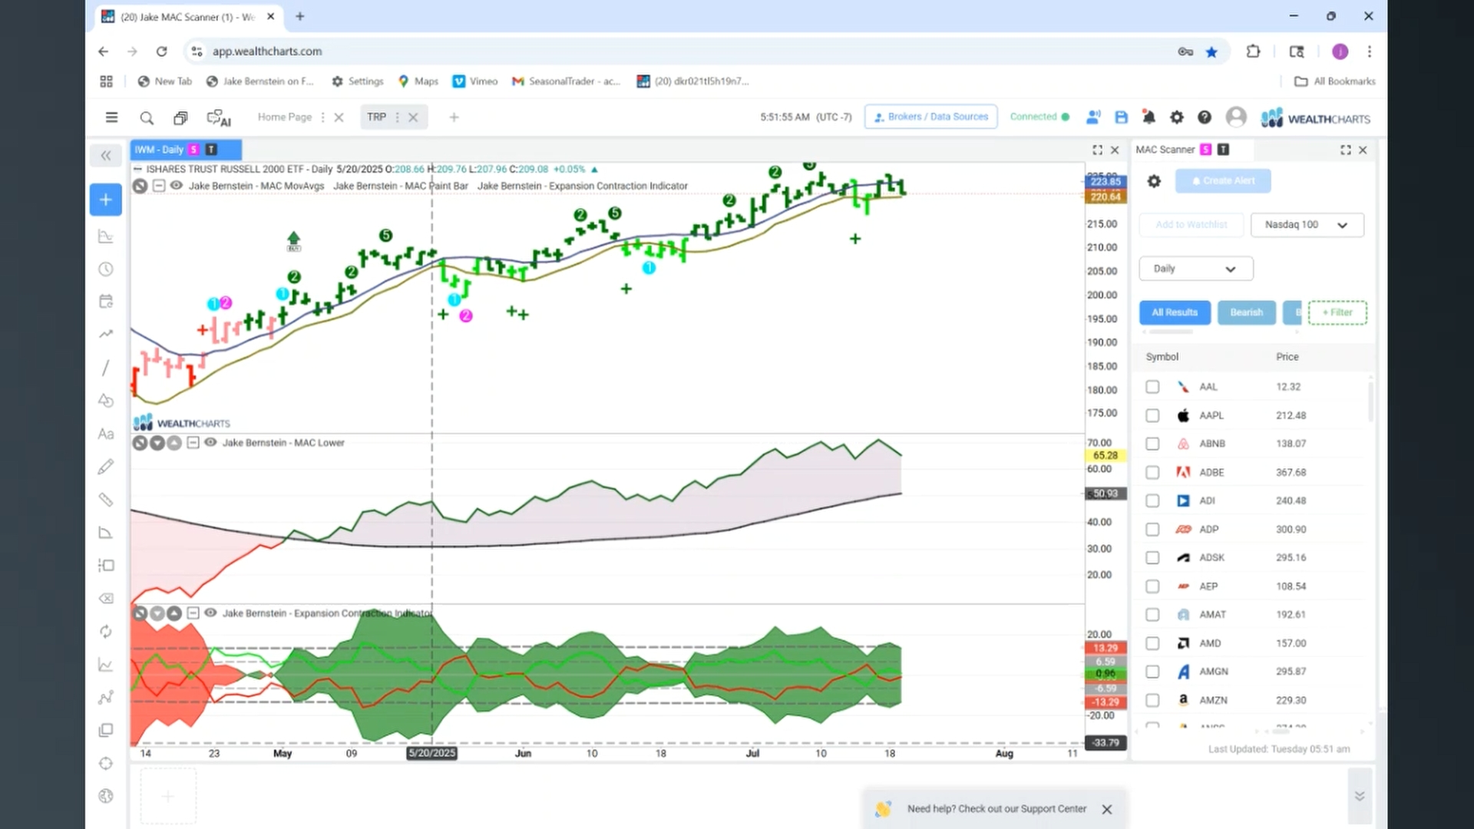Tick the AAPL checkbox

[1152, 415]
